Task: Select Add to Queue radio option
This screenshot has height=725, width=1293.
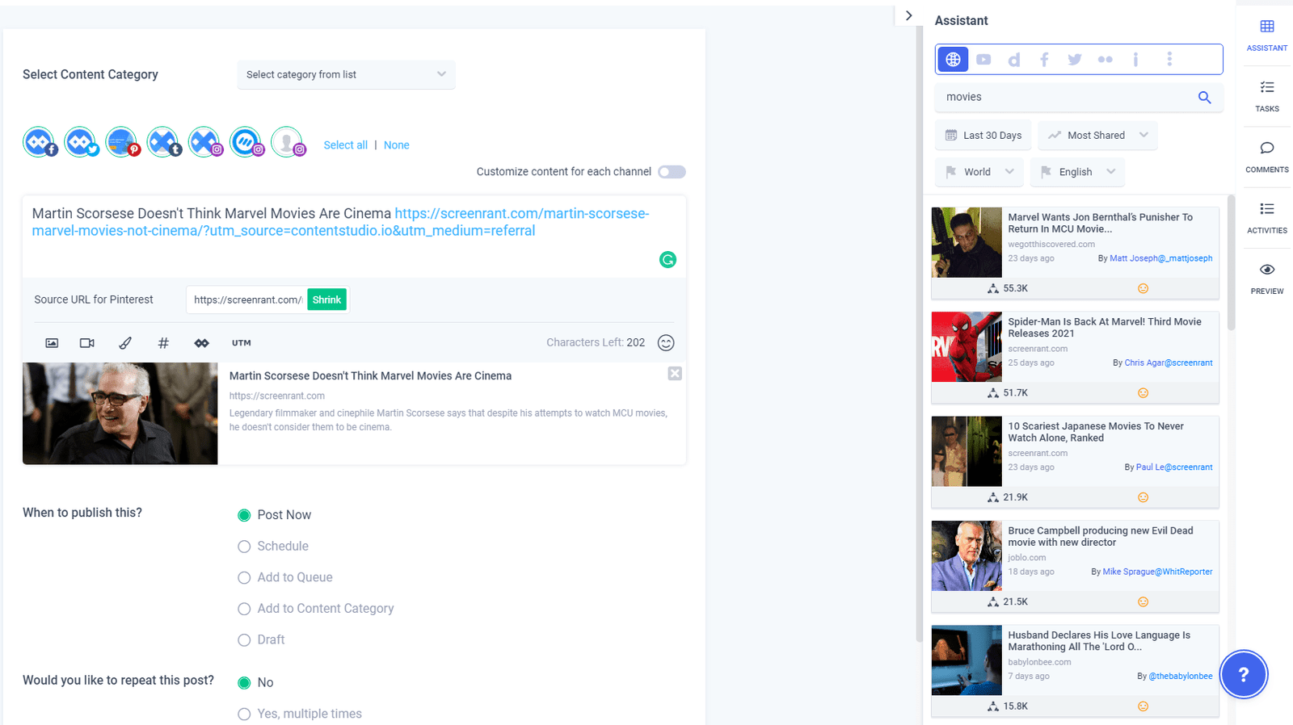Action: pyautogui.click(x=244, y=578)
